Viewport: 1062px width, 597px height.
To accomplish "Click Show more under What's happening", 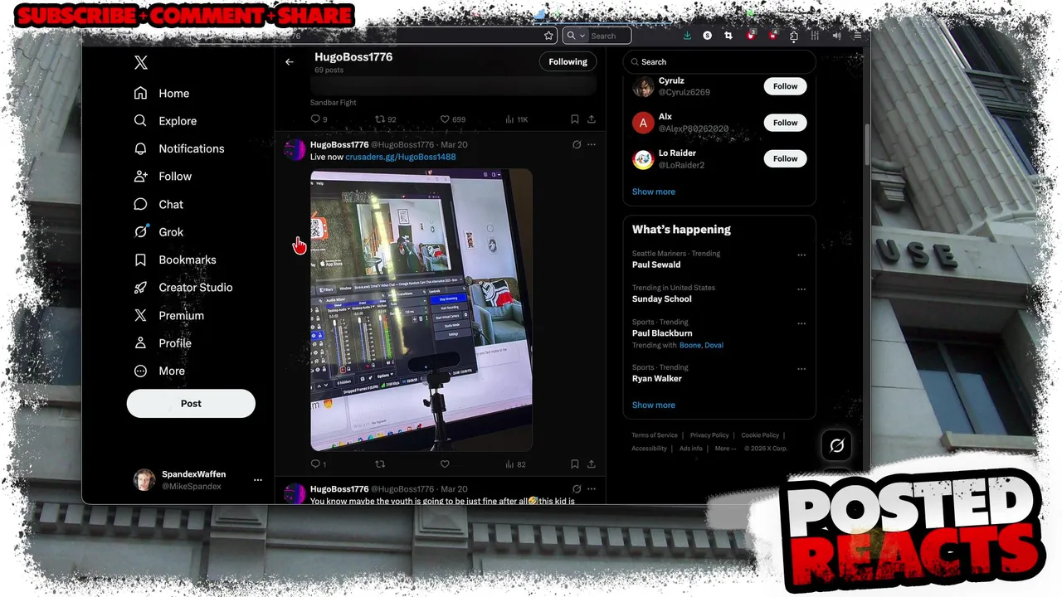I will [653, 405].
